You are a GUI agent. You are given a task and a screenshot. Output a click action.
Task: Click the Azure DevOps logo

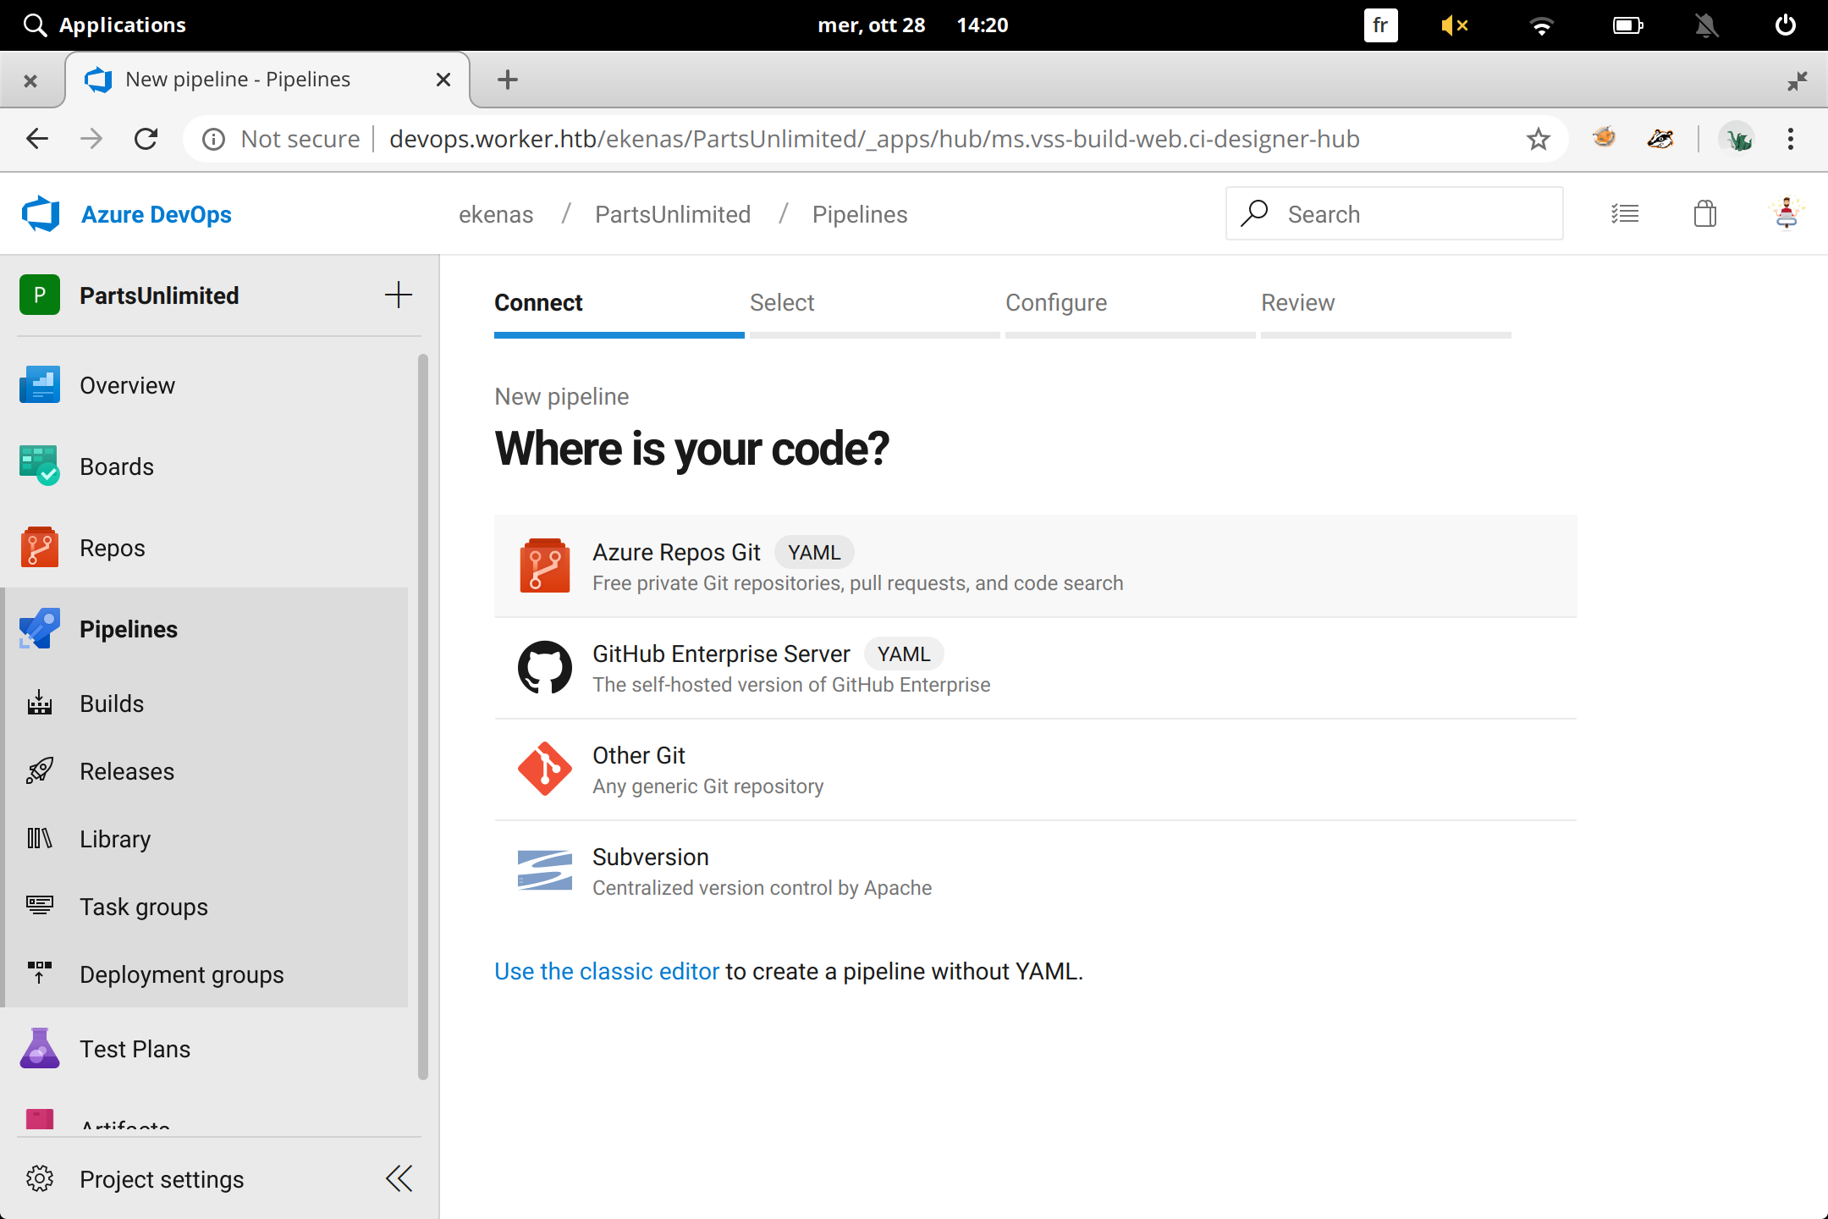[41, 214]
